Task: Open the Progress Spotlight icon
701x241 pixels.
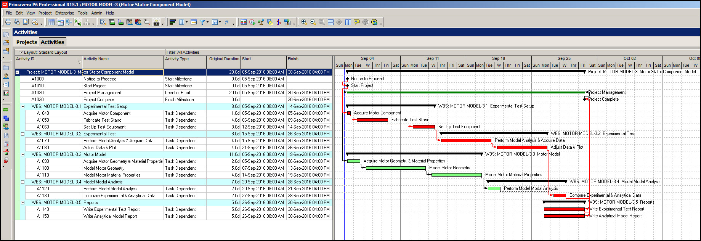Action: 269,22
